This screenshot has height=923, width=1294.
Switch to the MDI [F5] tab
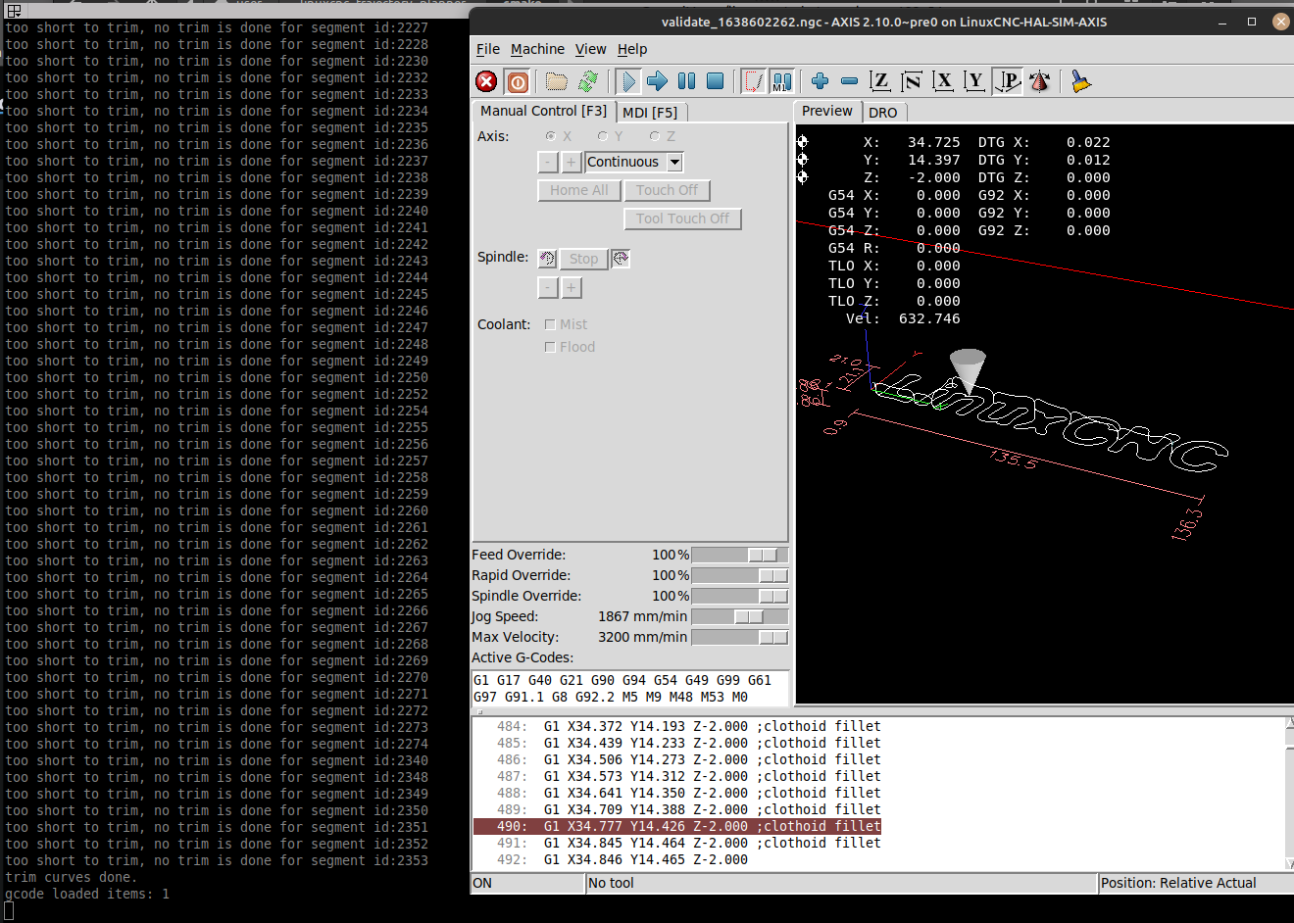(x=650, y=113)
